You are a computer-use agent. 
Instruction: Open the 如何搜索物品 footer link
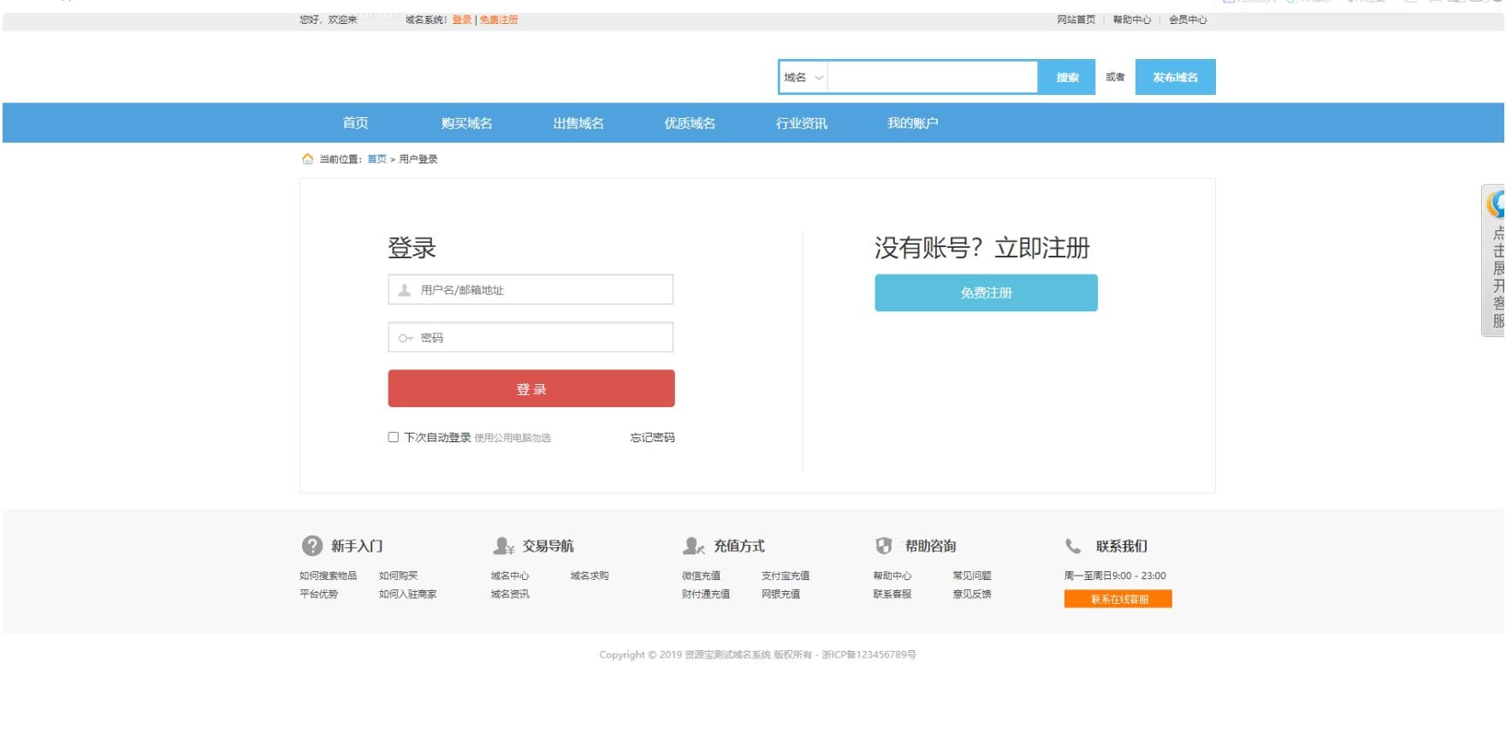(x=329, y=576)
